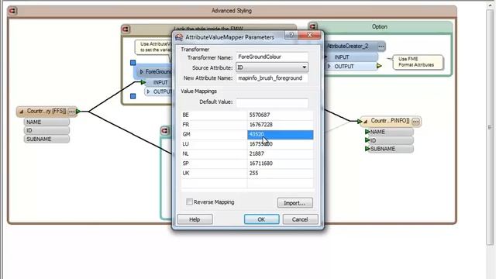496x279 pixels.
Task: Click the bookmark icon behind the dialog top left
Action: click(x=126, y=29)
